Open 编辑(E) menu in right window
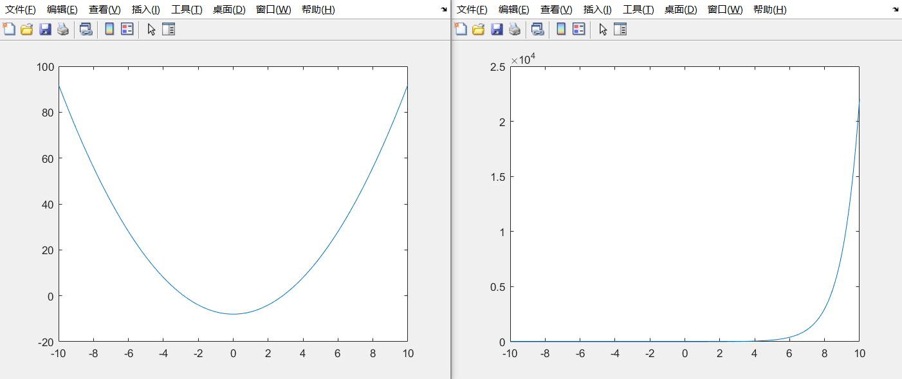 click(514, 10)
